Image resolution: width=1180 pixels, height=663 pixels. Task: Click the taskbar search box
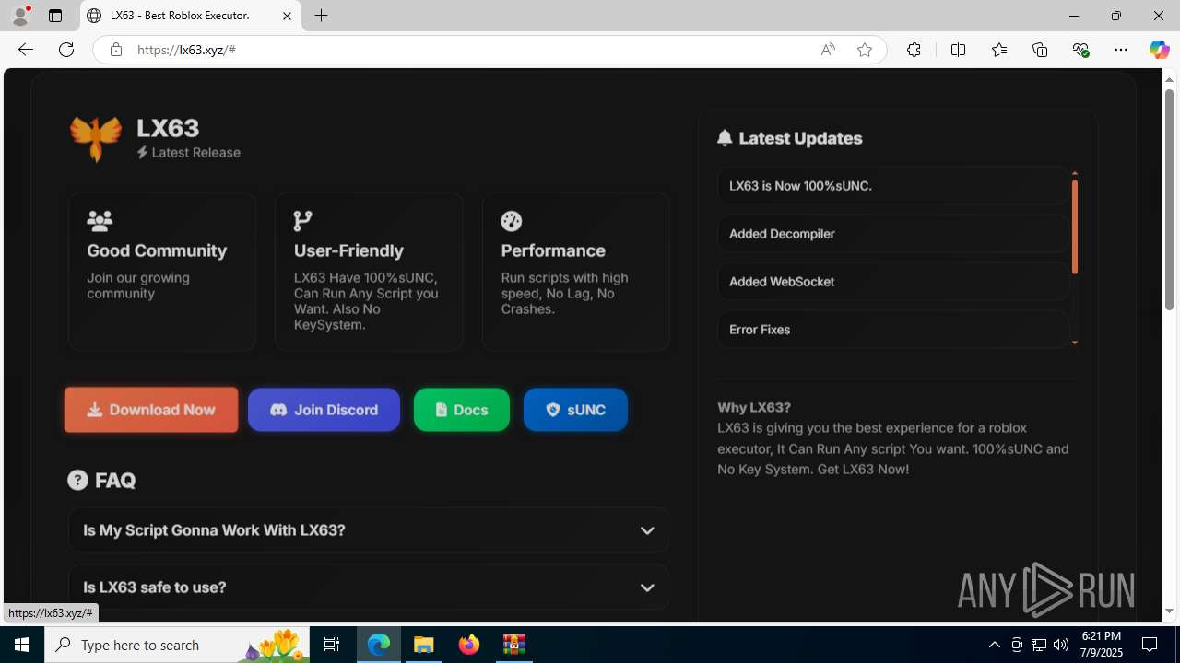tap(177, 645)
